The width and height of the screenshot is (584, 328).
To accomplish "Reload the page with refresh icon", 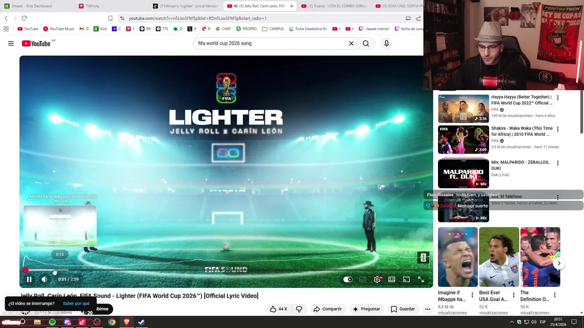I will tap(24, 18).
